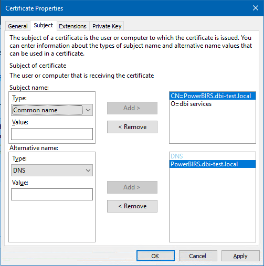This screenshot has height=266, width=264.
Task: Close the Certificate Properties dialog
Action: [x=256, y=8]
